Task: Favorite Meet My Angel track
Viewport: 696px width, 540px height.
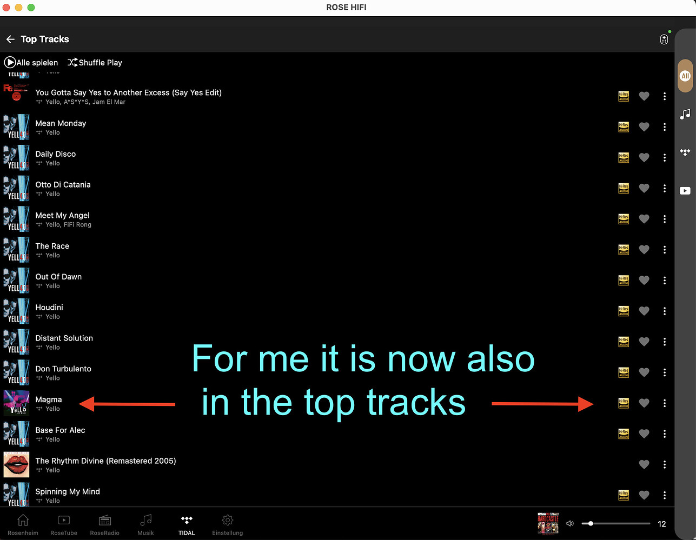Action: coord(644,219)
